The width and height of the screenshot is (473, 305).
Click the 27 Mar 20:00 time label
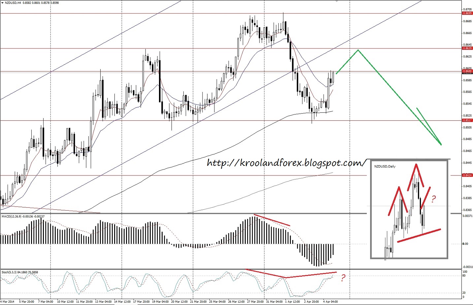tap(256, 301)
